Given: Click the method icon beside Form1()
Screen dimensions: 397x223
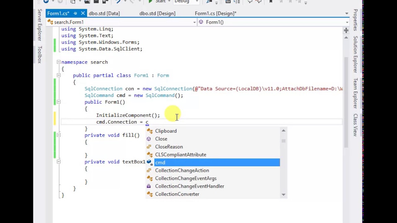Looking at the screenshot, I should tap(201, 22).
